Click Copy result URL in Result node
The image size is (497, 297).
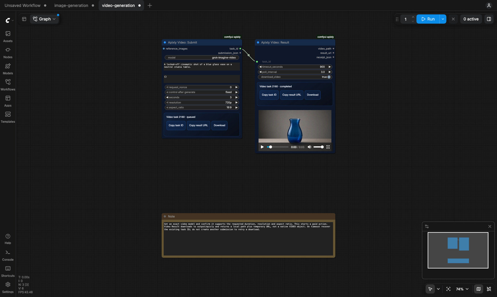click(x=292, y=95)
